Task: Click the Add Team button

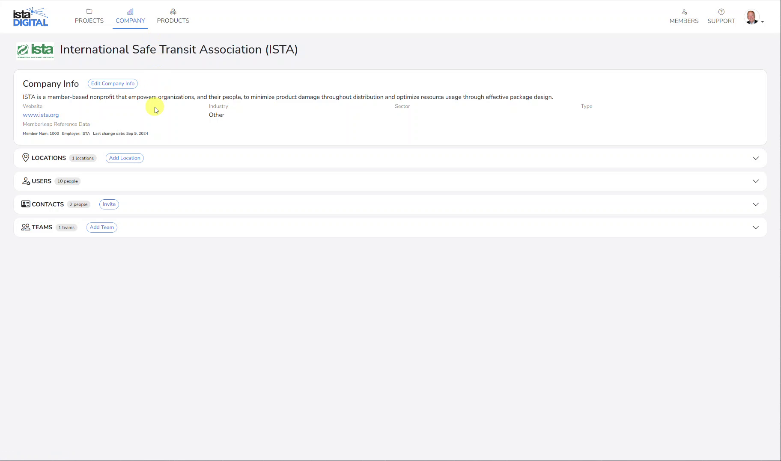Action: pos(102,228)
